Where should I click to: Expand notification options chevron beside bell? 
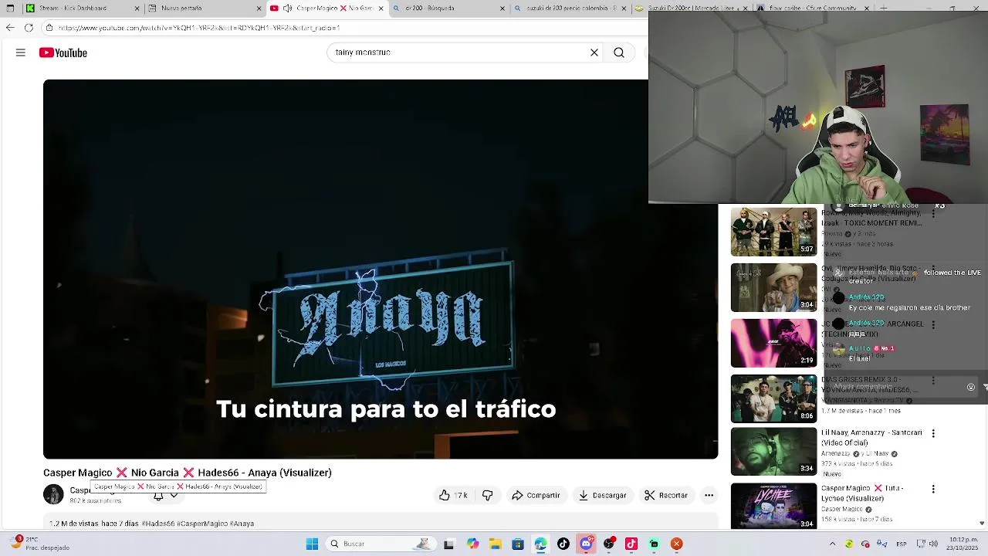174,496
